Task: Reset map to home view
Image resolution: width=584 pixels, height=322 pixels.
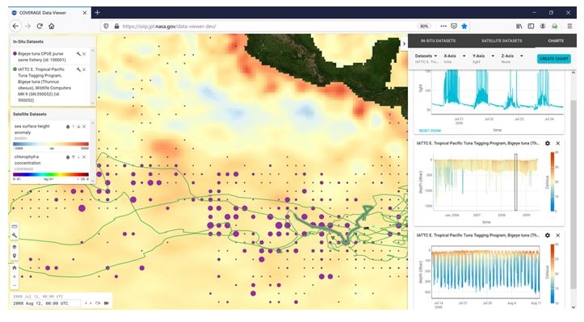Action: pyautogui.click(x=15, y=268)
